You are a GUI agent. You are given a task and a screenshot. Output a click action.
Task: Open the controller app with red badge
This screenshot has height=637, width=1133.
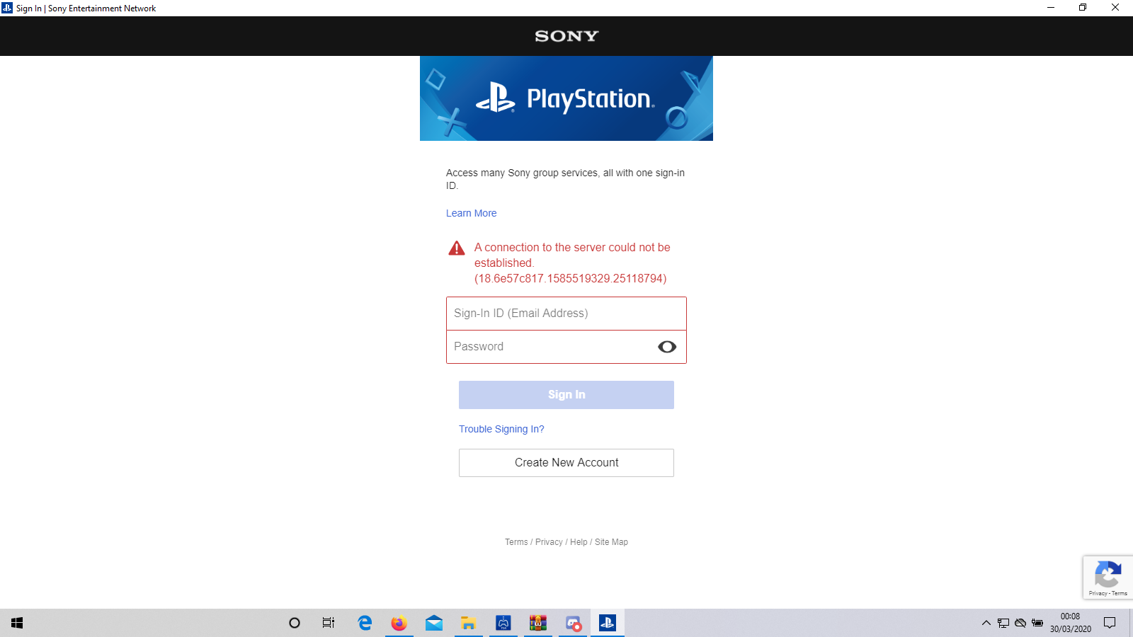click(573, 623)
